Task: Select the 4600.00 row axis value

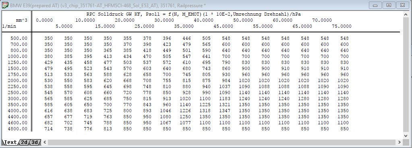Action: 18,123
